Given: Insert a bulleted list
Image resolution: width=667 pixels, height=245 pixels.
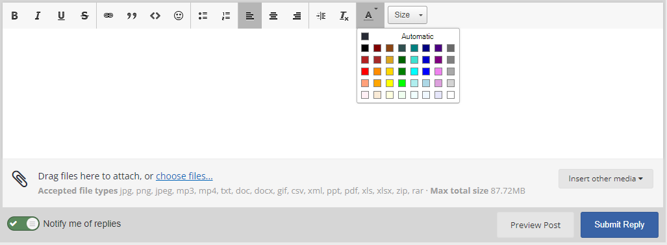Looking at the screenshot, I should [203, 16].
